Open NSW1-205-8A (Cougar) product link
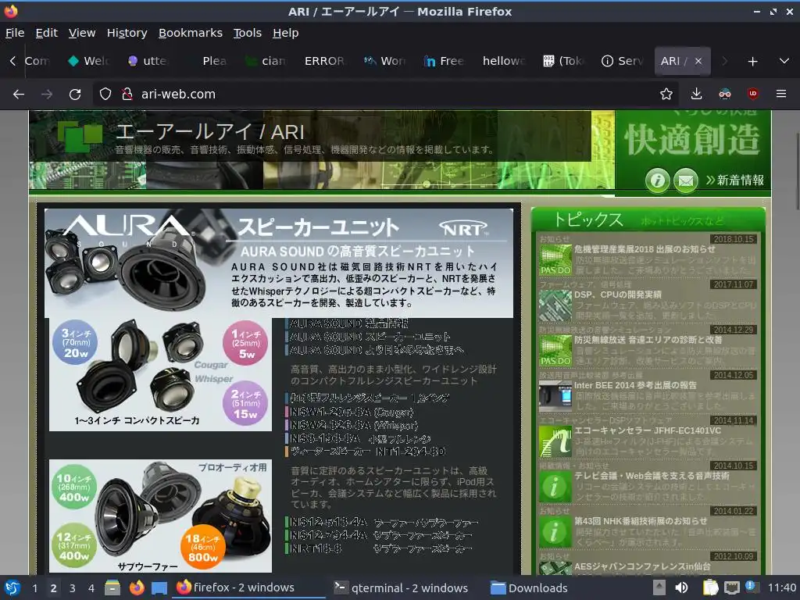Screen dimensions: 800x600 coord(352,411)
